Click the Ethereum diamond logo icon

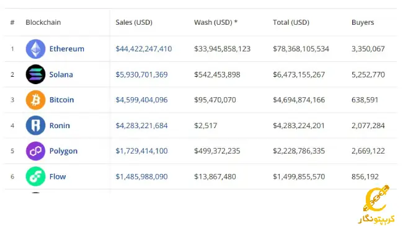[x=35, y=49]
